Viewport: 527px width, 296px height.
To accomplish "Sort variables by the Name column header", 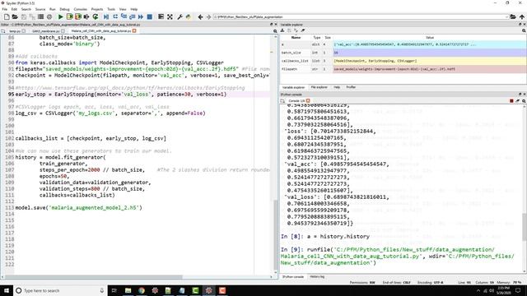I will (x=296, y=38).
